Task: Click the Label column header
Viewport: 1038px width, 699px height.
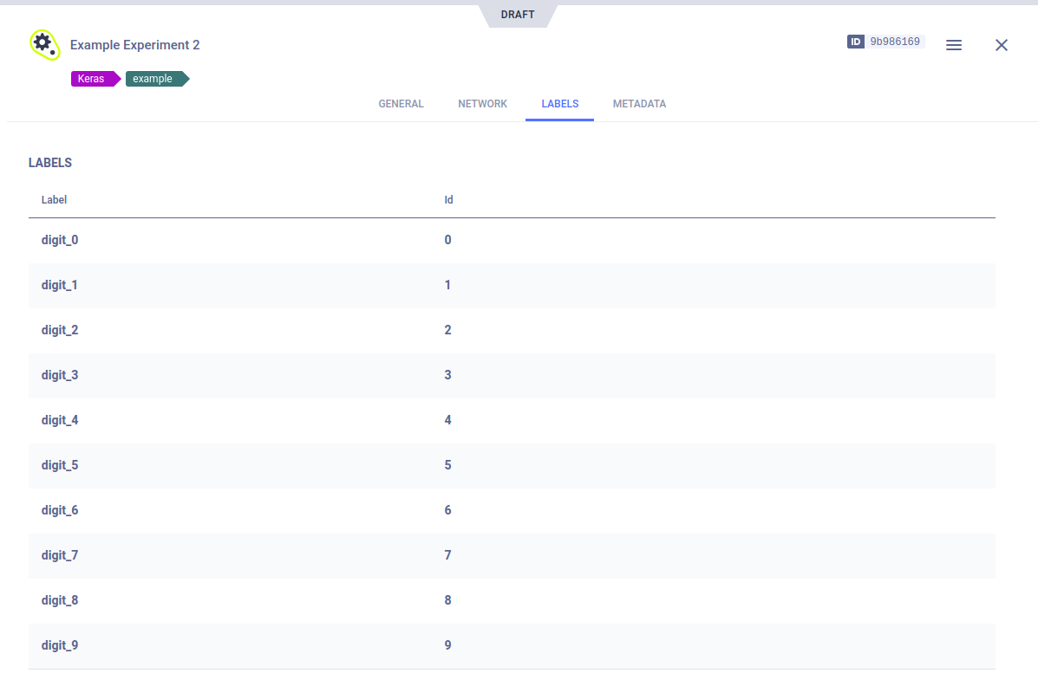Action: pos(54,200)
